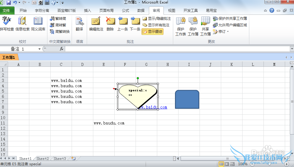Jump to last sheet tab
The height and width of the screenshot is (167, 294).
[x=14, y=158]
